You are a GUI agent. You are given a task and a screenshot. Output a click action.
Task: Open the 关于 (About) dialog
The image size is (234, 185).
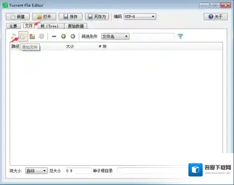click(216, 16)
